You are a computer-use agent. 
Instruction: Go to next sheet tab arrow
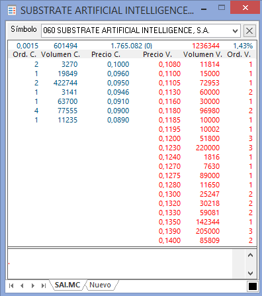(33, 285)
